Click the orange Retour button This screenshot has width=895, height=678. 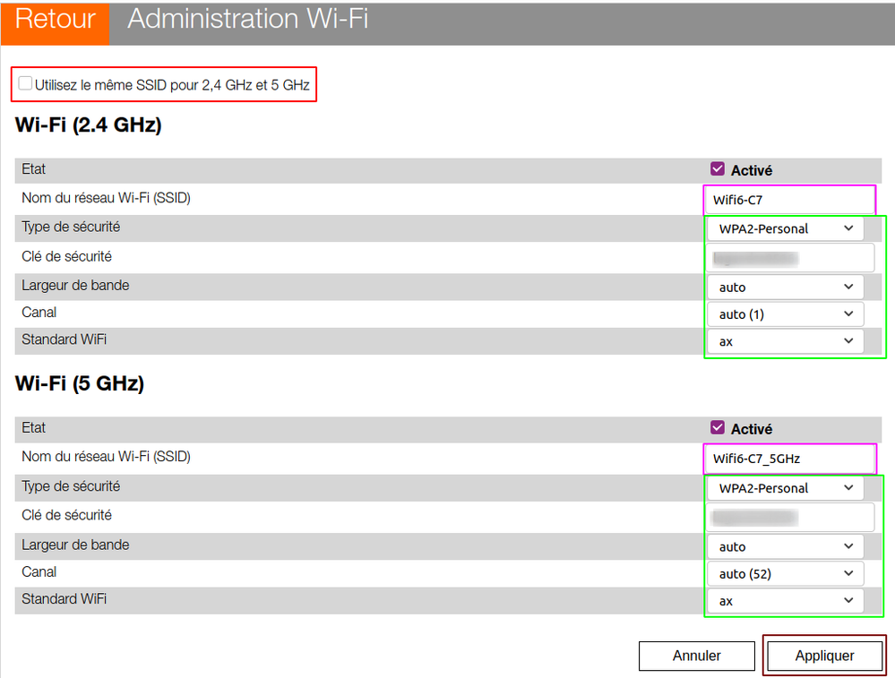pyautogui.click(x=55, y=21)
